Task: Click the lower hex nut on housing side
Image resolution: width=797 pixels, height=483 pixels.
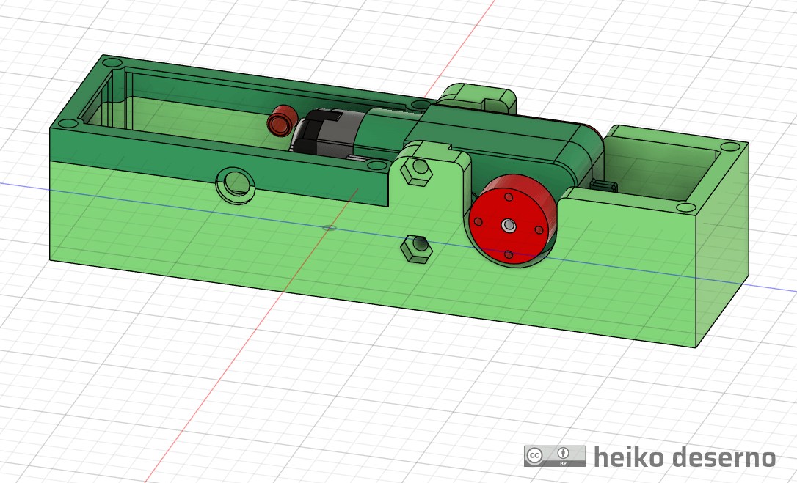Action: click(415, 248)
